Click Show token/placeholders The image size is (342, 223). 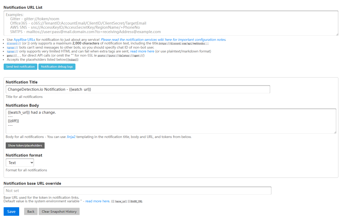pos(25,145)
